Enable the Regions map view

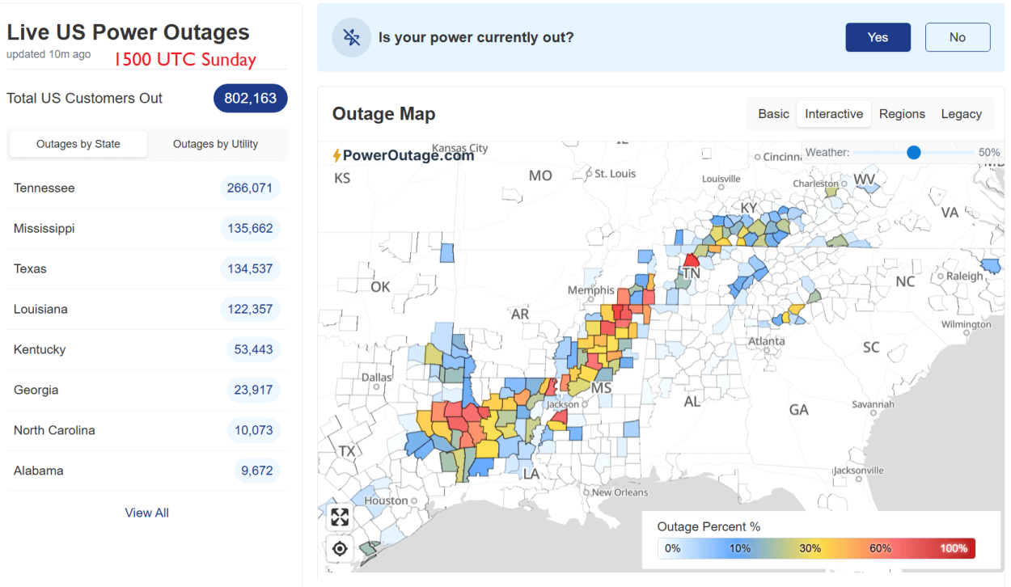coord(902,114)
